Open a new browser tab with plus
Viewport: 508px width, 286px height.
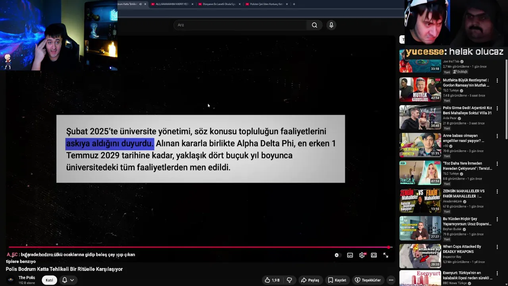[294, 4]
